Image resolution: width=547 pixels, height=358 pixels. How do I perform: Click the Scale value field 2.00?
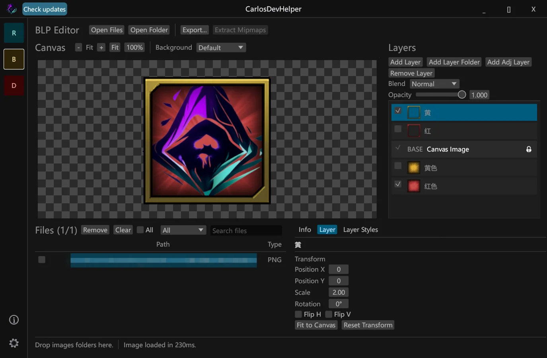[339, 292]
